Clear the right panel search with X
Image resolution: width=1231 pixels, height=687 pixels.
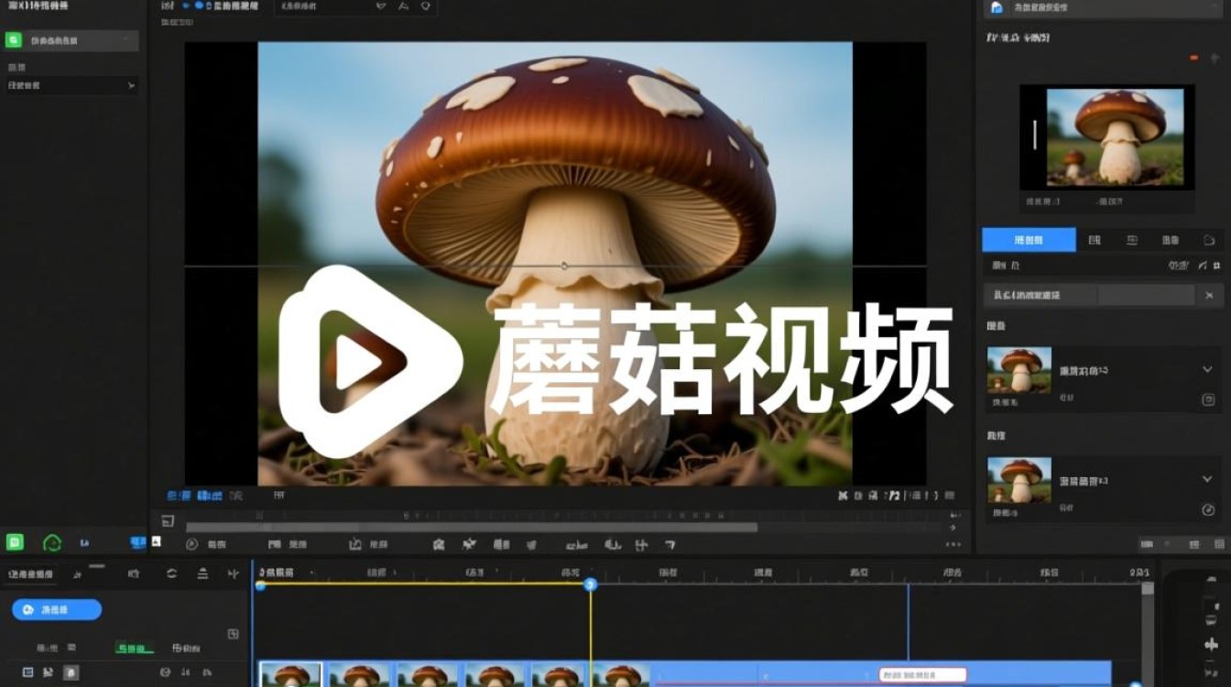click(1209, 295)
